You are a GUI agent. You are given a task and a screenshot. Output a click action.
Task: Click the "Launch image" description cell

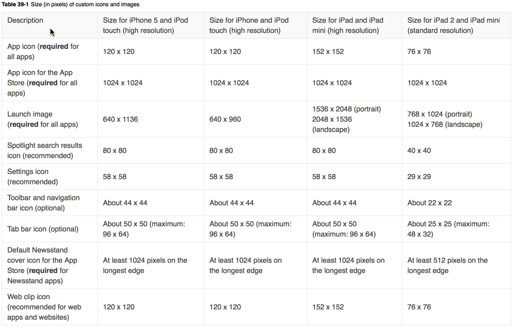coord(42,119)
